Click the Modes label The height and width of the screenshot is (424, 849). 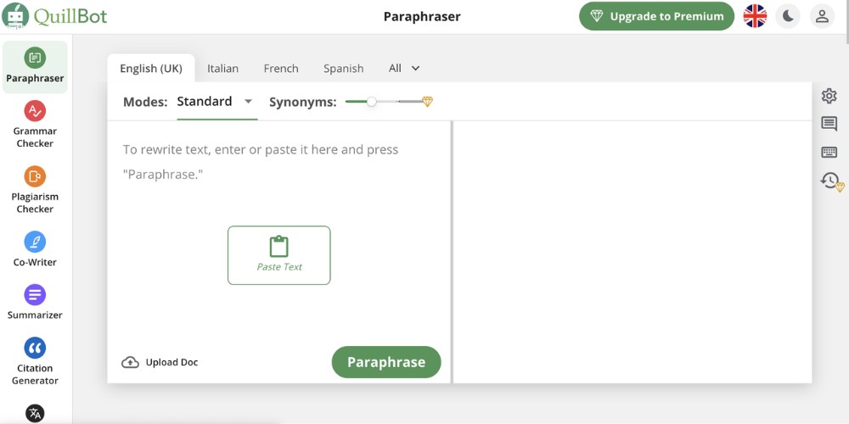[x=145, y=103]
